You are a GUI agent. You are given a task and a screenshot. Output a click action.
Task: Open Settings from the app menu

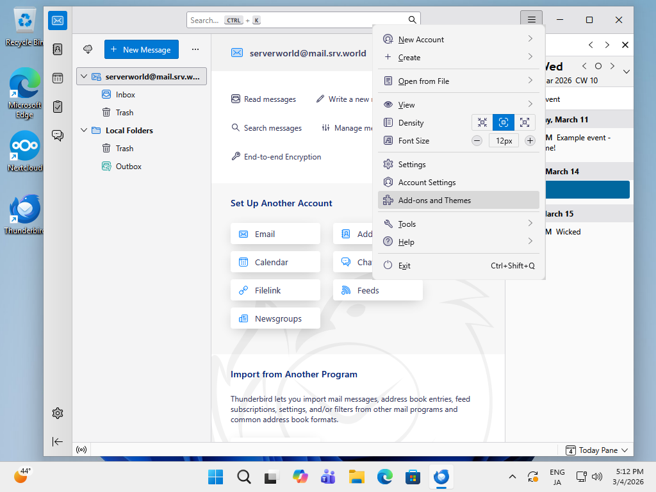pyautogui.click(x=459, y=165)
